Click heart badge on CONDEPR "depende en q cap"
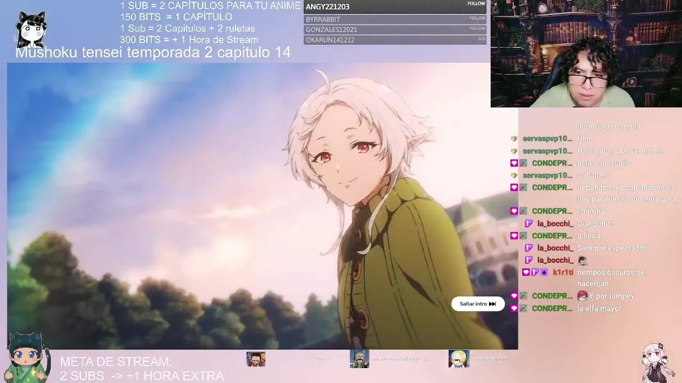 tap(514, 188)
